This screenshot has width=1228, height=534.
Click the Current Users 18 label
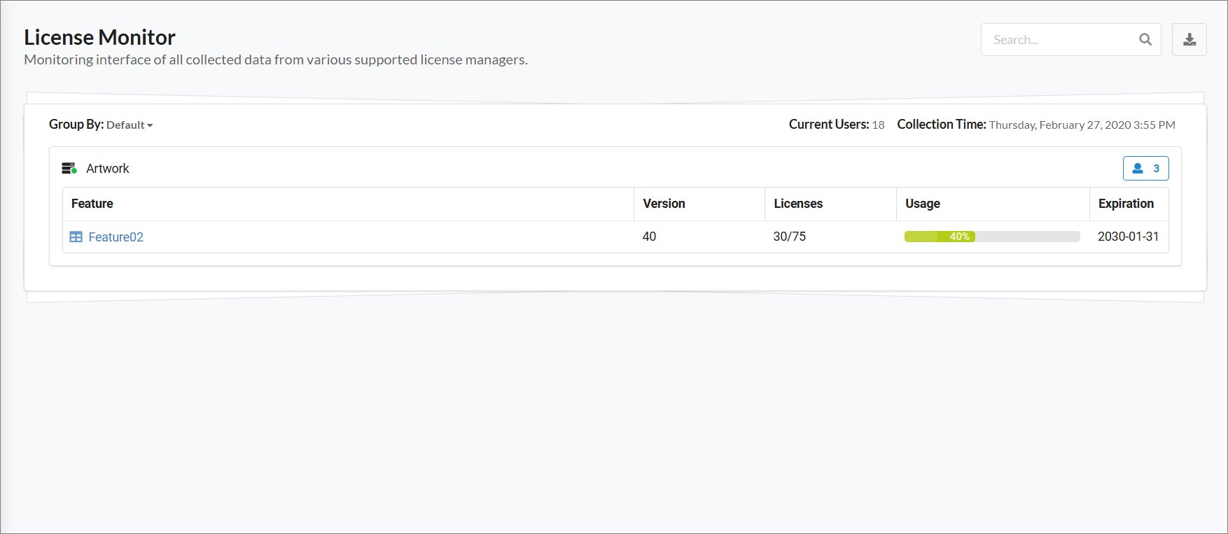point(837,125)
